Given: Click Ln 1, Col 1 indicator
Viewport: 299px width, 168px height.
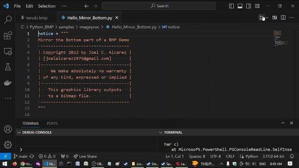Looking at the screenshot, I should click(x=174, y=156).
